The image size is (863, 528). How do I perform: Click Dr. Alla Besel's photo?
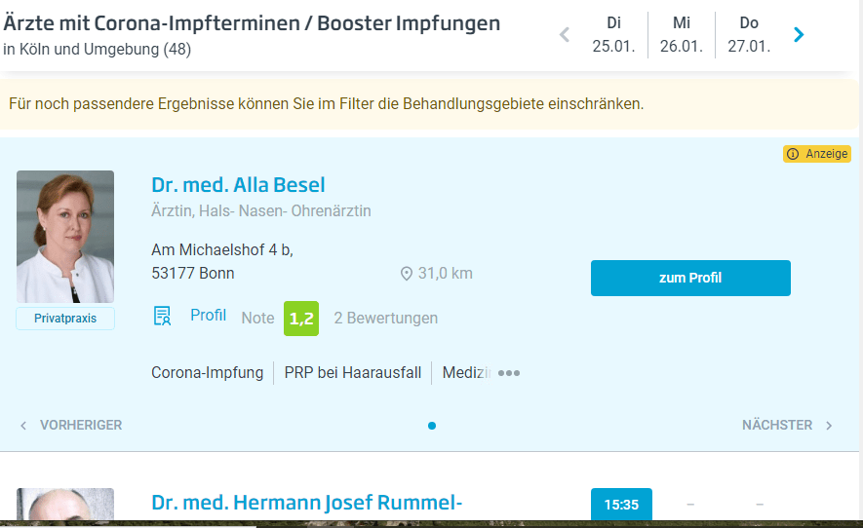[65, 237]
